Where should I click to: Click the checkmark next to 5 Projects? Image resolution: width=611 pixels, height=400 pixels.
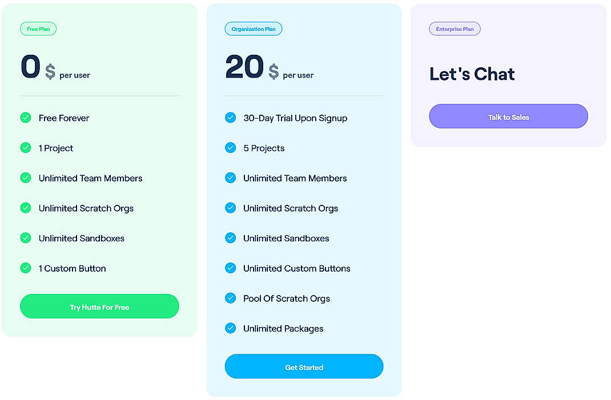[230, 148]
